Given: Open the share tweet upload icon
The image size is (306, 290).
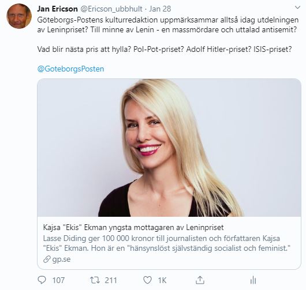Looking at the screenshot, I should tap(200, 280).
